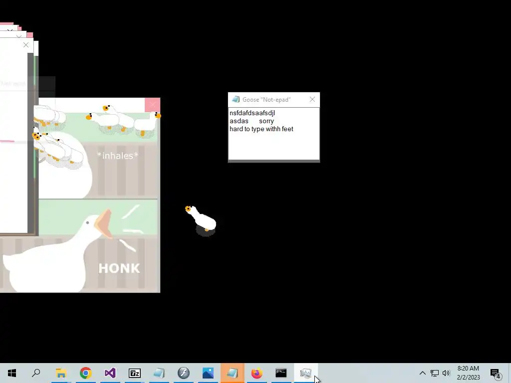This screenshot has height=383, width=511.
Task: Open Task Manager taskbar icon
Action: [x=306, y=373]
